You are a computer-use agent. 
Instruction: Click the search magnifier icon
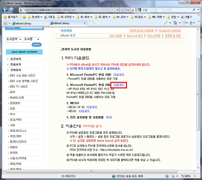click(194, 10)
